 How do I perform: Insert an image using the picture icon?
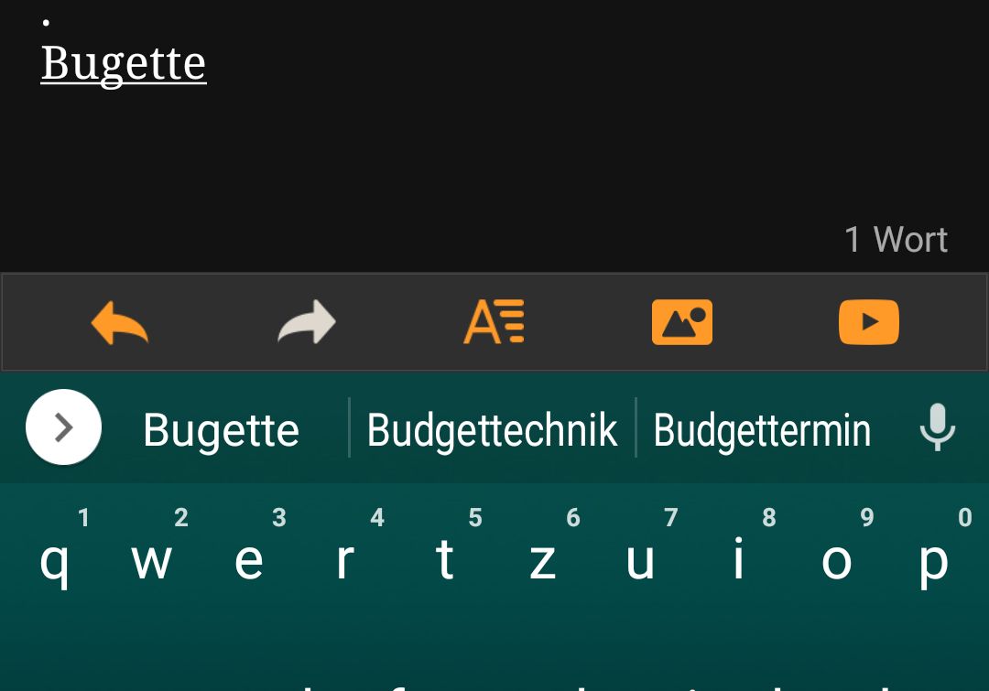click(x=682, y=322)
